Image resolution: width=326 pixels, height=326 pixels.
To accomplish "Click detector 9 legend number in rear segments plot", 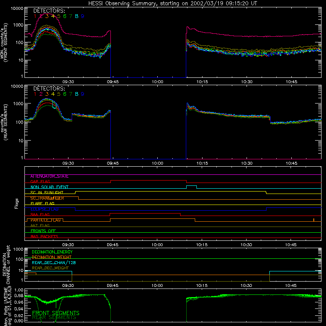I will tap(83, 94).
